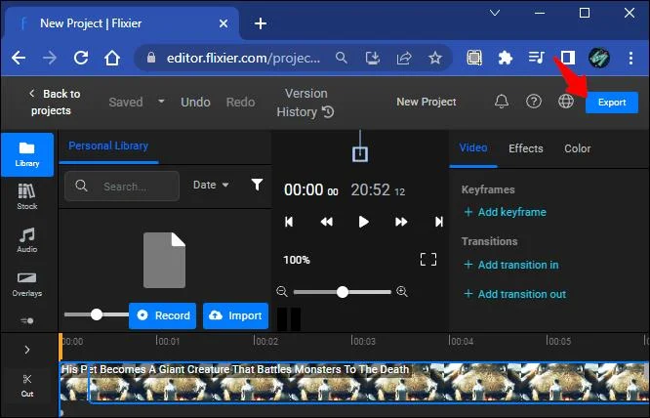Close the Flixier browser tab
Viewport: 650px width, 418px height.
223,23
